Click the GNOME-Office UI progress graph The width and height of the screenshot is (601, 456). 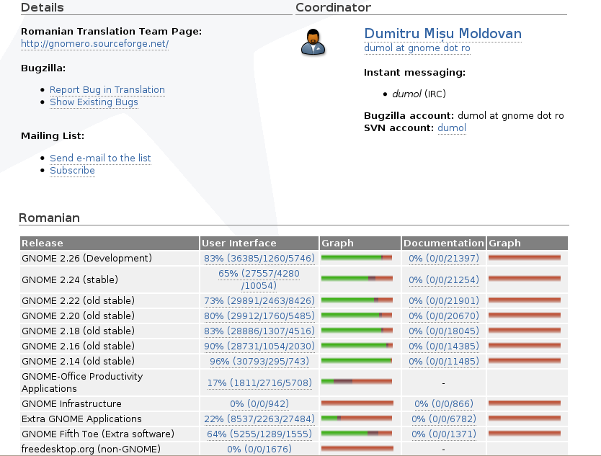coord(357,382)
